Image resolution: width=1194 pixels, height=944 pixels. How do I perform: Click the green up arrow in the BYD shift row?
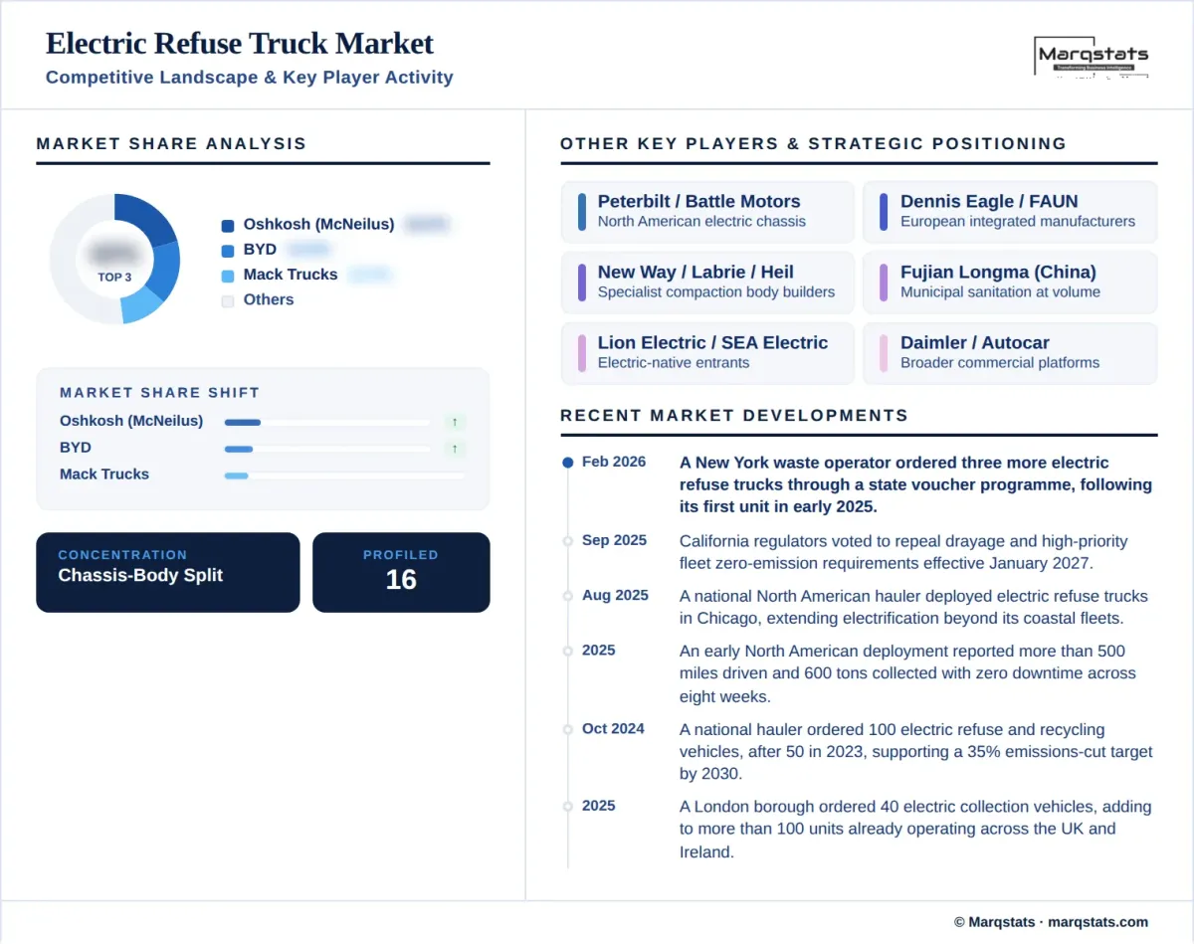(455, 449)
